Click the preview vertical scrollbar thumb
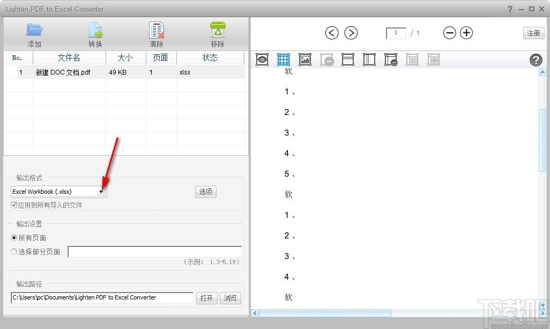 coord(542,141)
